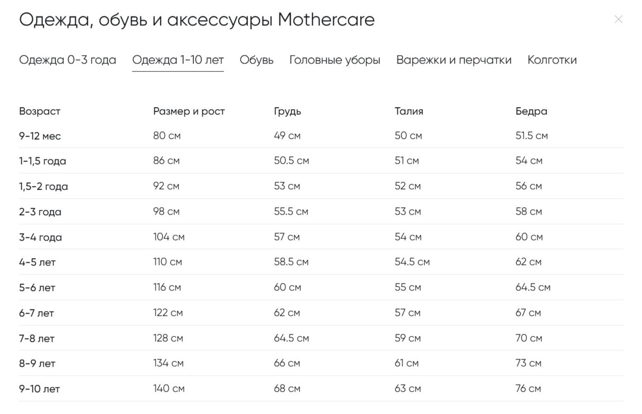Open the Одежда 0-3 года tab
642x414 pixels.
[67, 60]
